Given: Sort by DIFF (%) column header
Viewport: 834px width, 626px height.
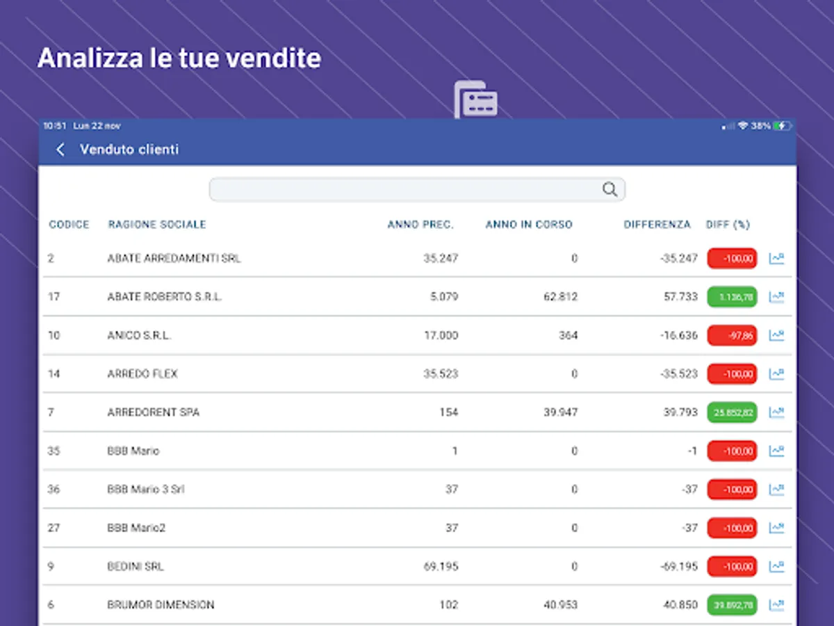Looking at the screenshot, I should click(728, 225).
